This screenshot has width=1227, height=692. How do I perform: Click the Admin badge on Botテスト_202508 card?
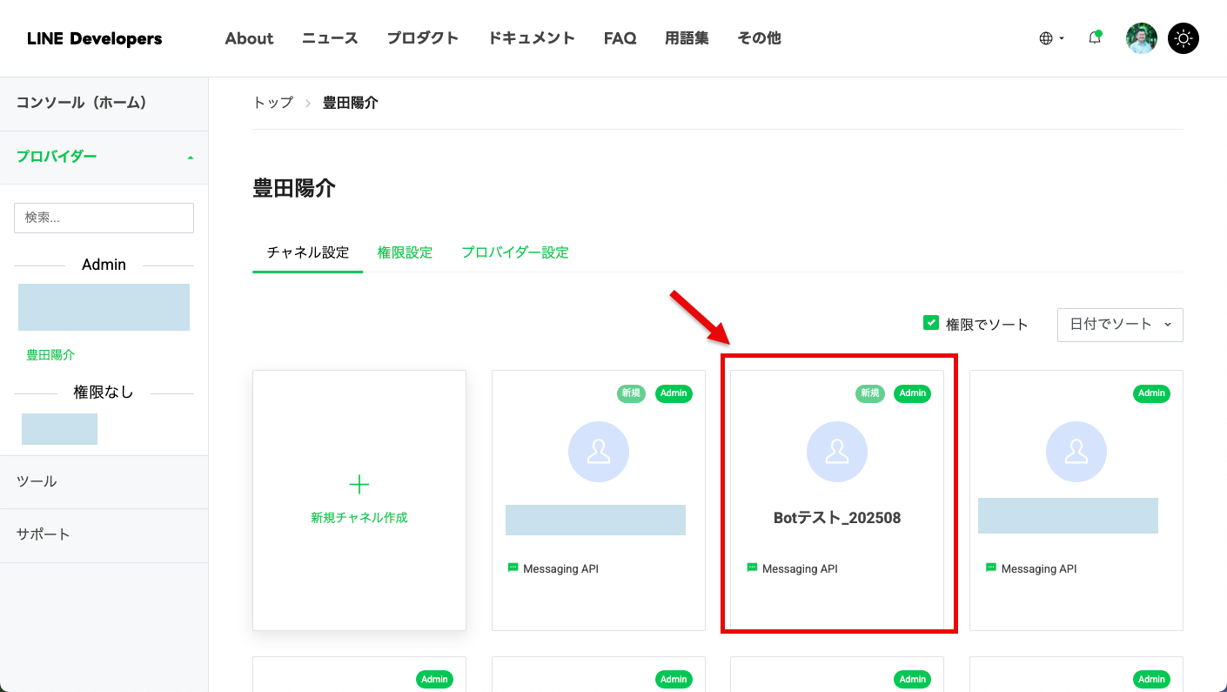(x=913, y=393)
